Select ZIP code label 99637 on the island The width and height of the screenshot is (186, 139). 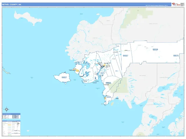[64, 77]
